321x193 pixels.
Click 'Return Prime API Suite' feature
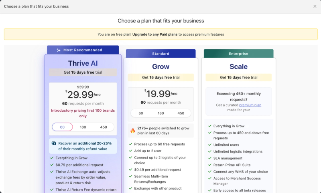tap(232, 165)
